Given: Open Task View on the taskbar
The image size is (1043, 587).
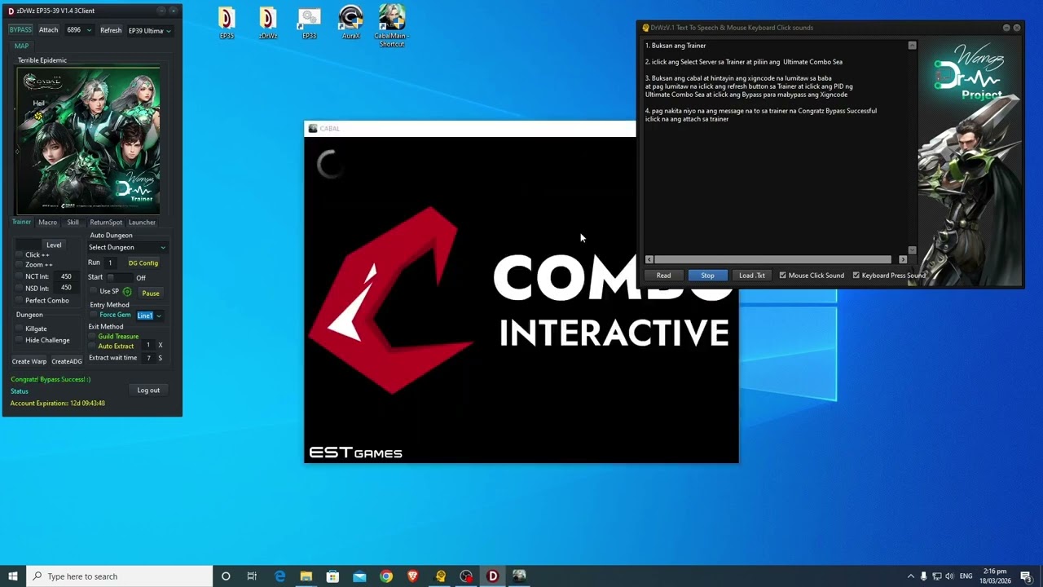Looking at the screenshot, I should 252,576.
